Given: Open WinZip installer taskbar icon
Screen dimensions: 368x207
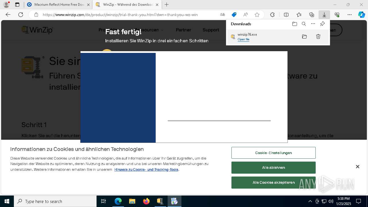Looking at the screenshot, I should coord(160,201).
